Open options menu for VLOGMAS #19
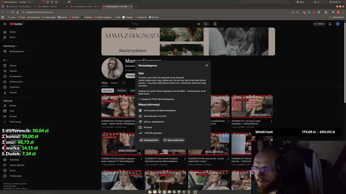 click(x=272, y=121)
